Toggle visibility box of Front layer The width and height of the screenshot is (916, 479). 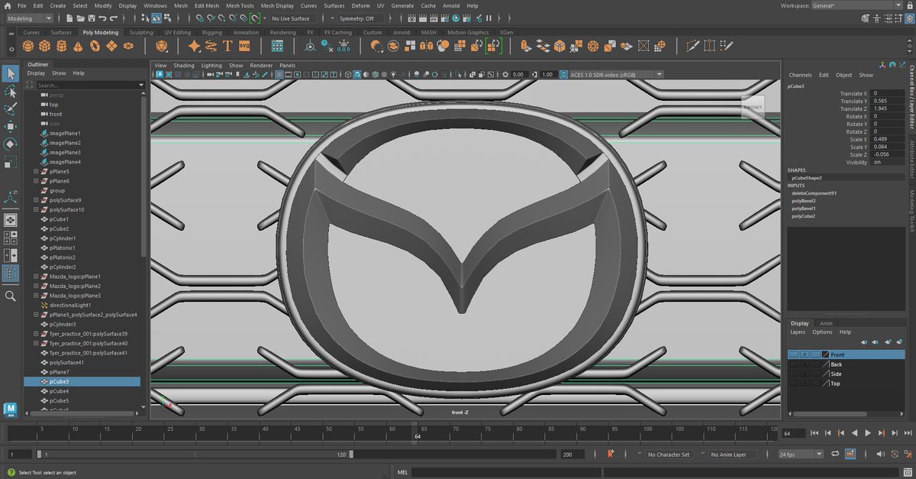click(x=794, y=354)
